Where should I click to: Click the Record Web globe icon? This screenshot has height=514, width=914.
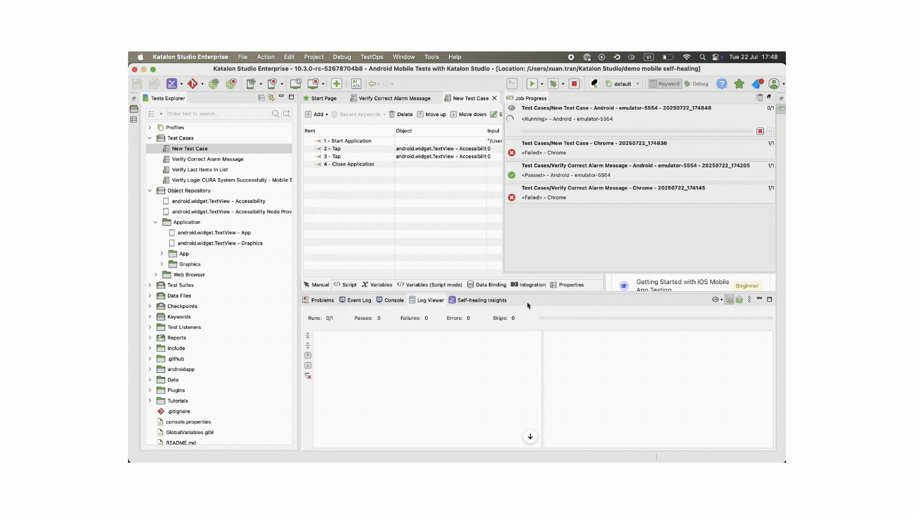(231, 84)
